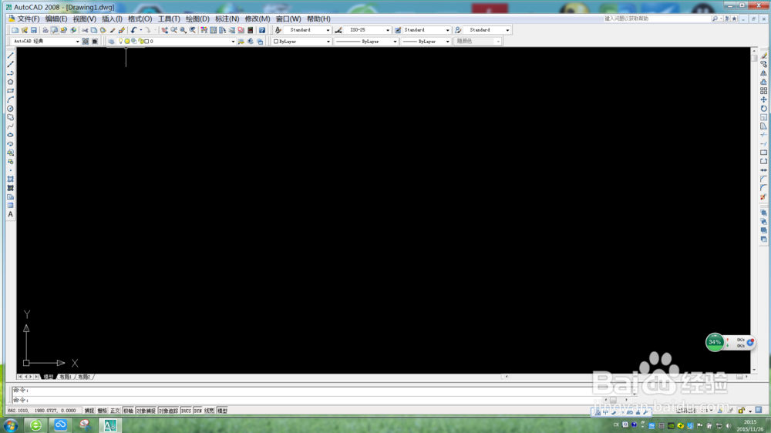Click the Open file icon

pos(25,30)
